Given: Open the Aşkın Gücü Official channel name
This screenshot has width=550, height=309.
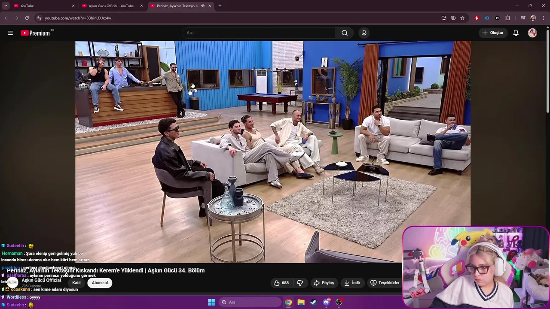Looking at the screenshot, I should pos(41,280).
